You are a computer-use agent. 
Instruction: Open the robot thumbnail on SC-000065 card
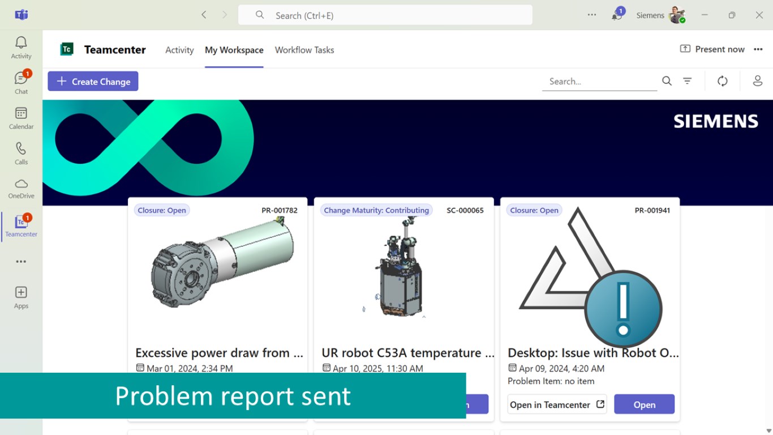(x=394, y=268)
